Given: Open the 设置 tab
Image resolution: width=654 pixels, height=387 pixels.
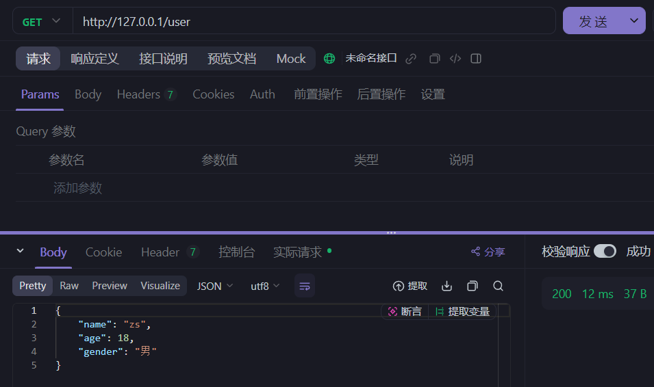Looking at the screenshot, I should (433, 94).
